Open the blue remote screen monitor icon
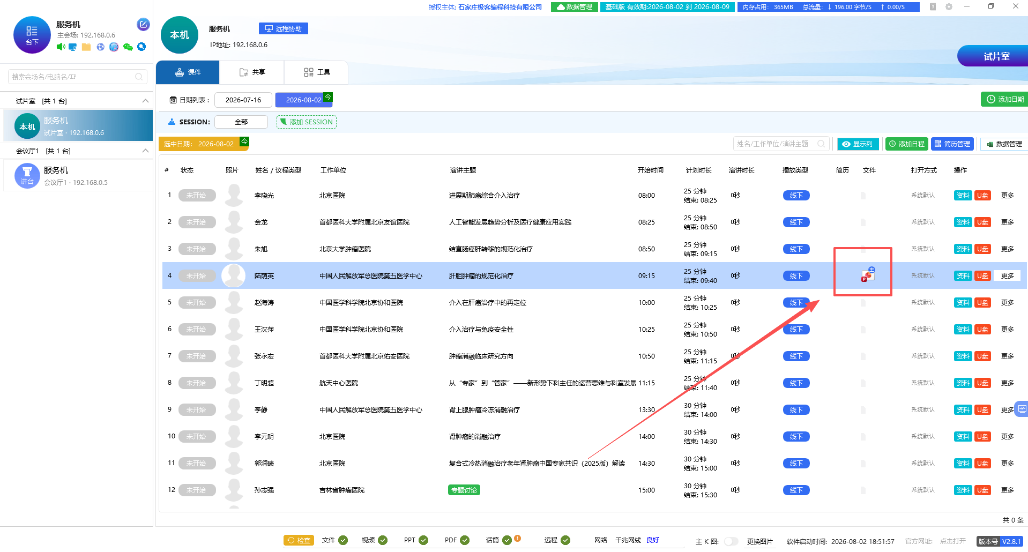 (73, 47)
